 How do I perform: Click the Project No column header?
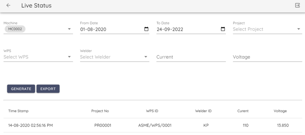(100, 111)
